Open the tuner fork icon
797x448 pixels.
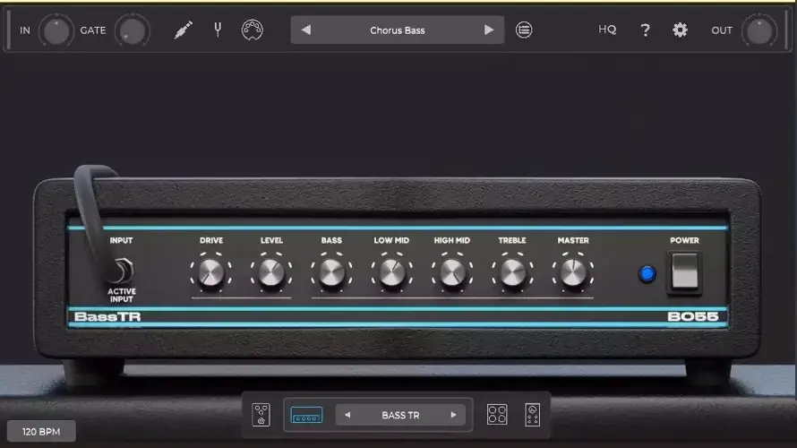point(217,30)
